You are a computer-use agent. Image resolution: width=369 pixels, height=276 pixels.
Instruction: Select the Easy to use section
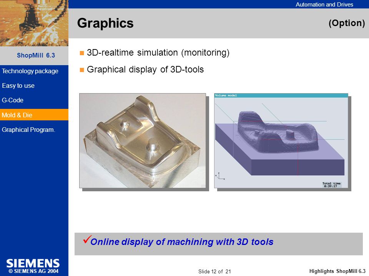point(18,85)
